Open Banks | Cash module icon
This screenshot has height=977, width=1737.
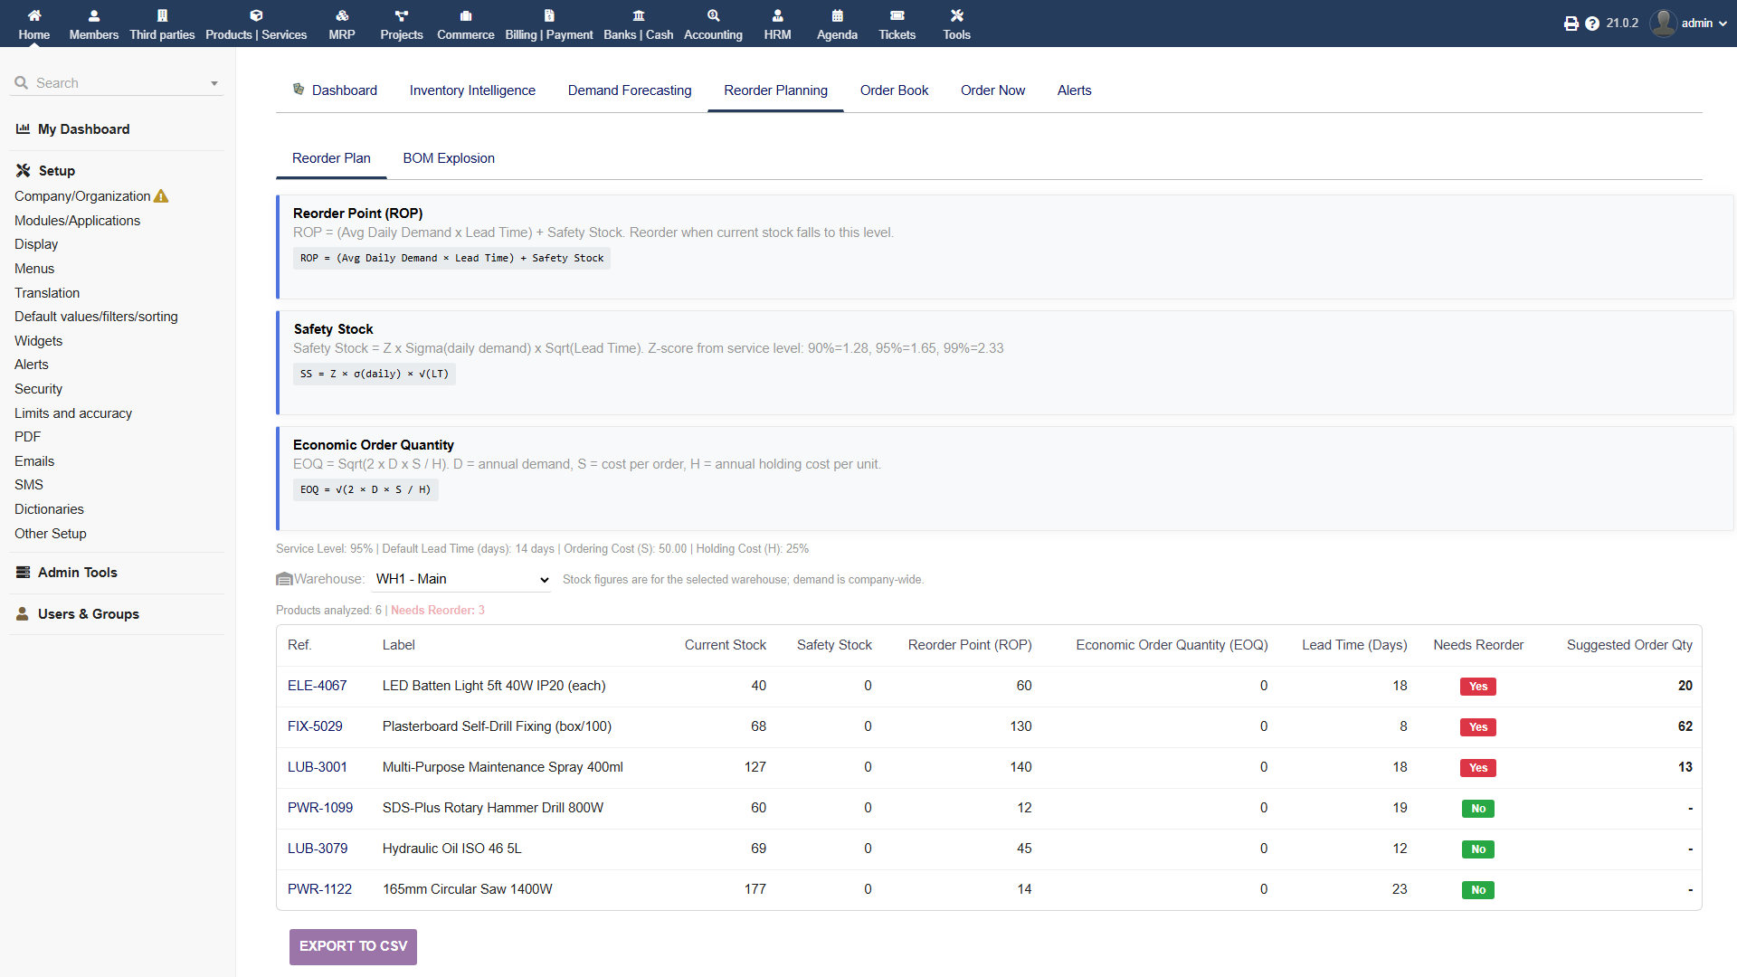point(639,15)
